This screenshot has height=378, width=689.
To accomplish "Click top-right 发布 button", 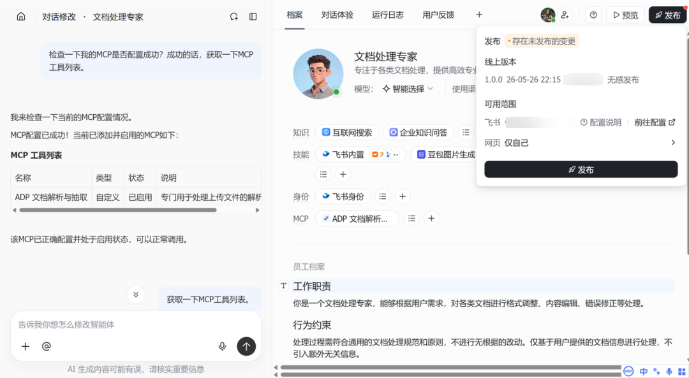I will coord(667,15).
